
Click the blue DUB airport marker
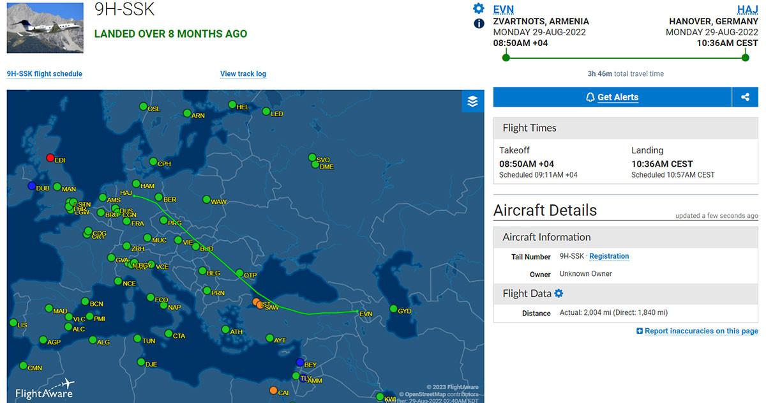(32, 186)
